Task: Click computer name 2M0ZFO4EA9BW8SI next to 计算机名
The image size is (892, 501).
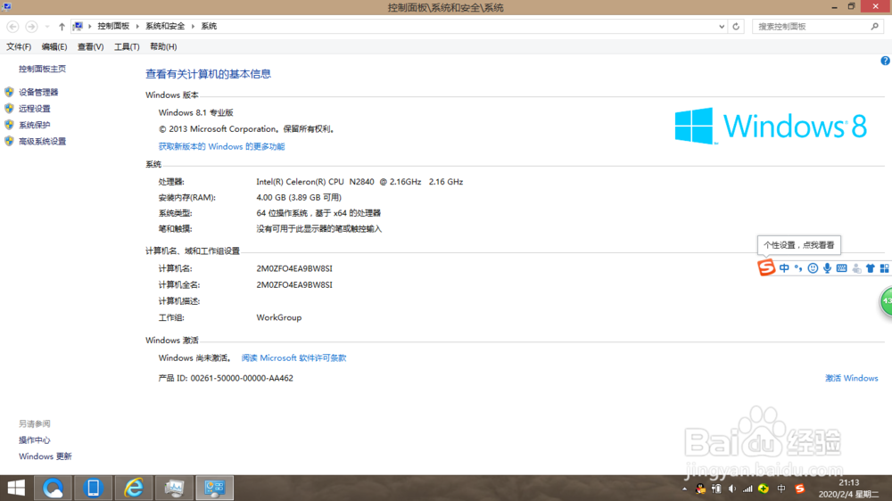Action: [294, 268]
